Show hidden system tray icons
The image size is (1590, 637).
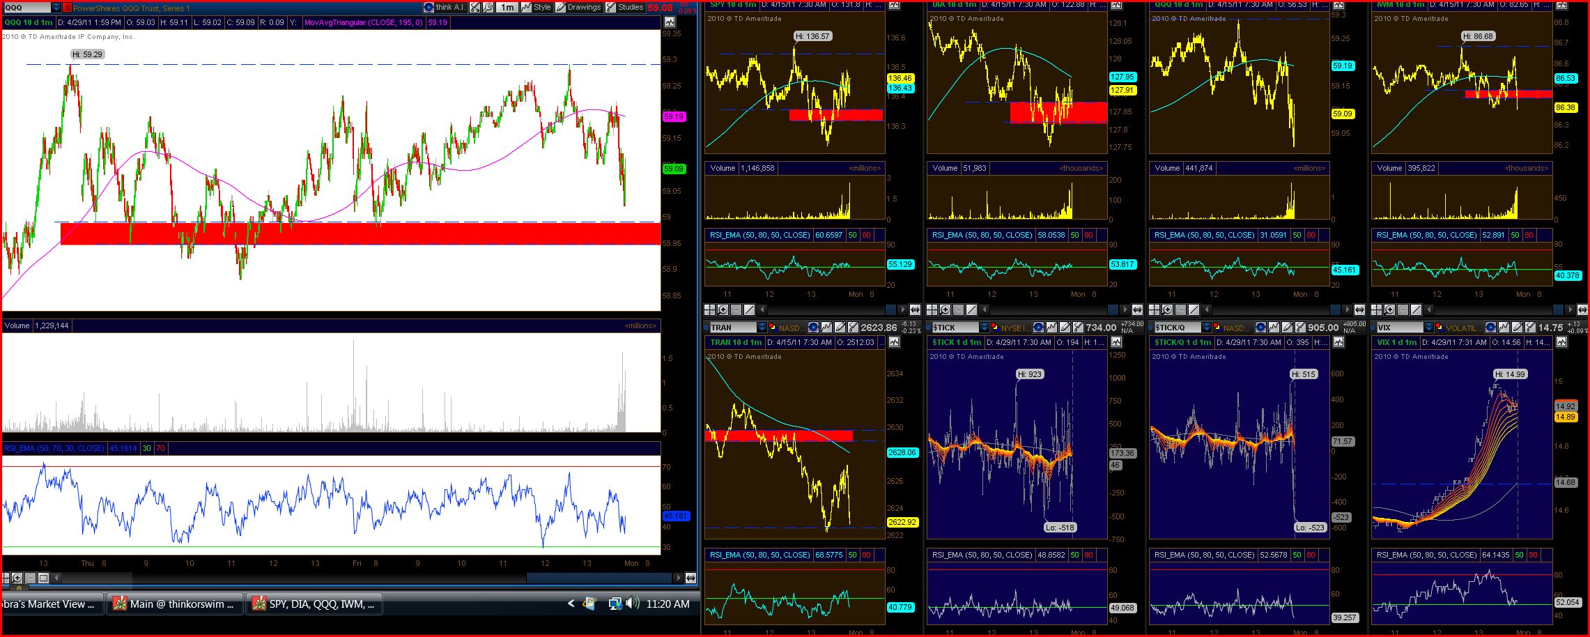pyautogui.click(x=571, y=604)
